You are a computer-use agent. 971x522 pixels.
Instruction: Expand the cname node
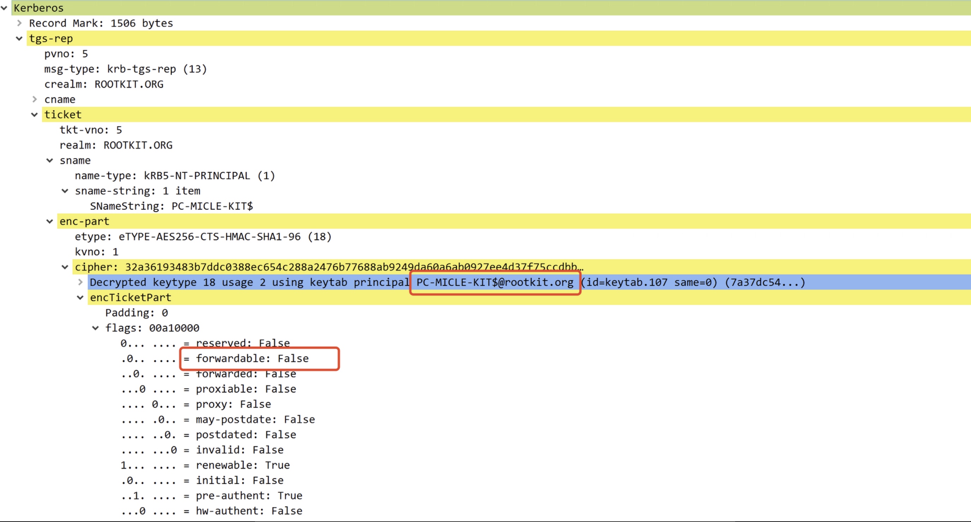[x=35, y=99]
